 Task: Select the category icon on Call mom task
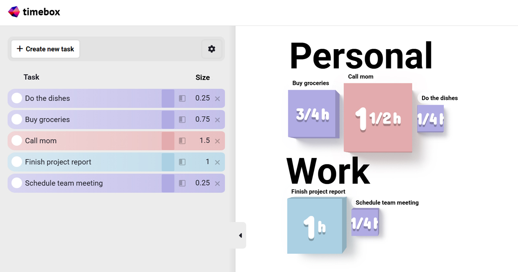click(x=182, y=140)
